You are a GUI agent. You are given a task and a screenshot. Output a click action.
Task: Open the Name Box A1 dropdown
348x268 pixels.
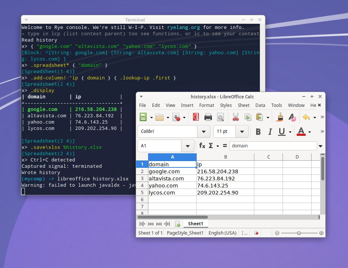point(188,146)
